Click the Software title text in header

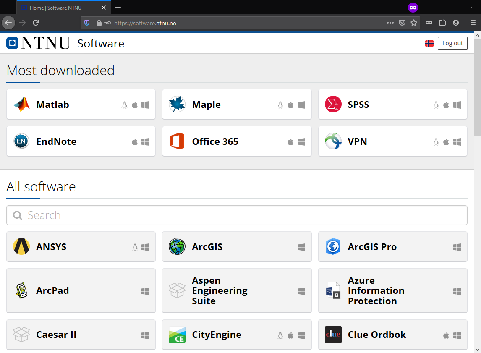tap(101, 44)
